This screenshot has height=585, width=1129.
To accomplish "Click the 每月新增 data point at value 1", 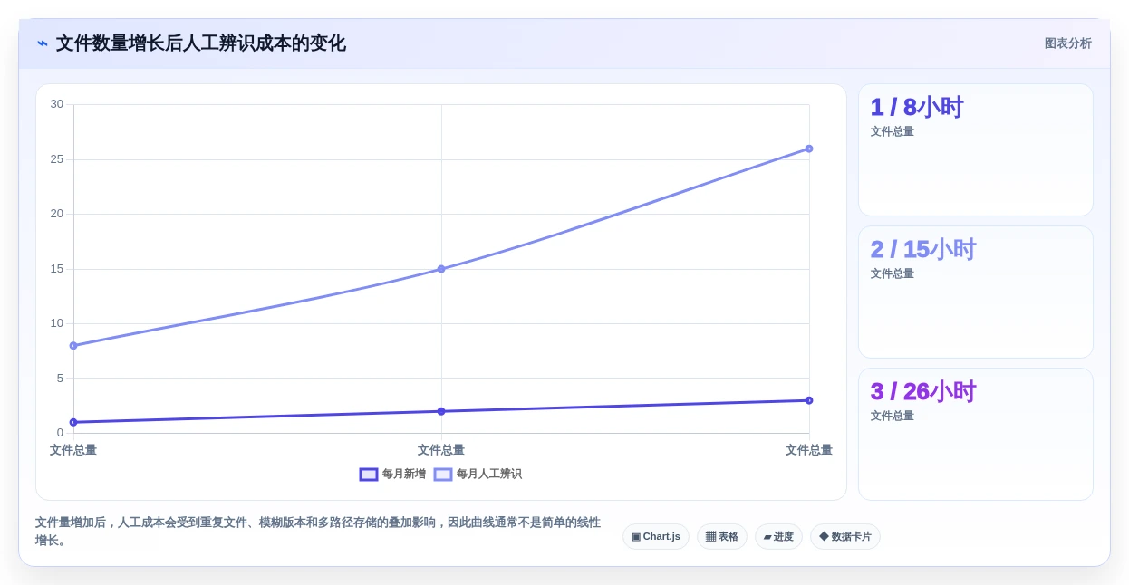I will (73, 422).
